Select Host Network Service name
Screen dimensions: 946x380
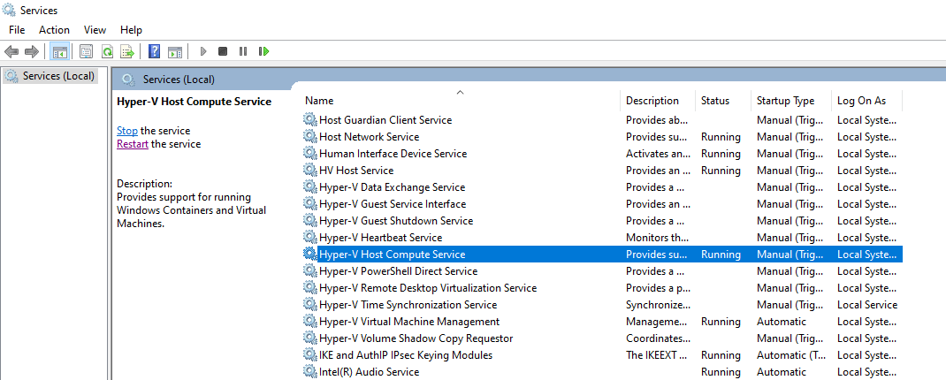click(x=369, y=136)
